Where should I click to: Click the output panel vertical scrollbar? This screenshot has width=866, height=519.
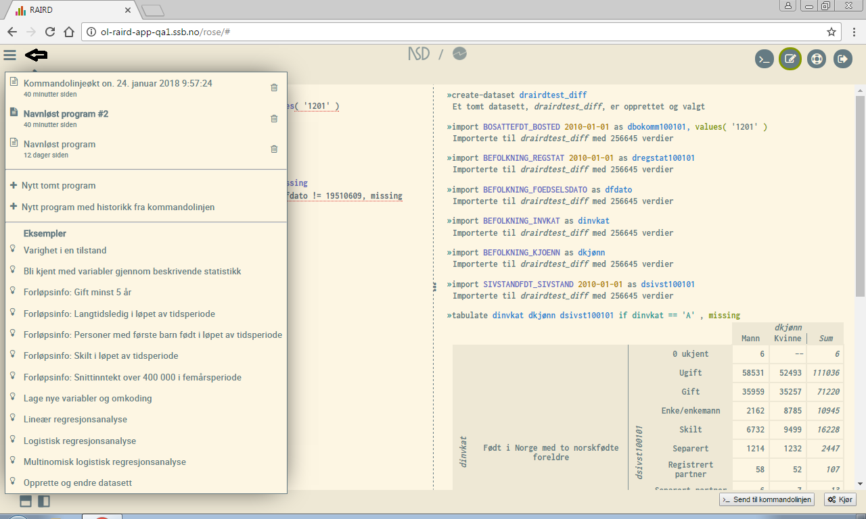tap(860, 196)
